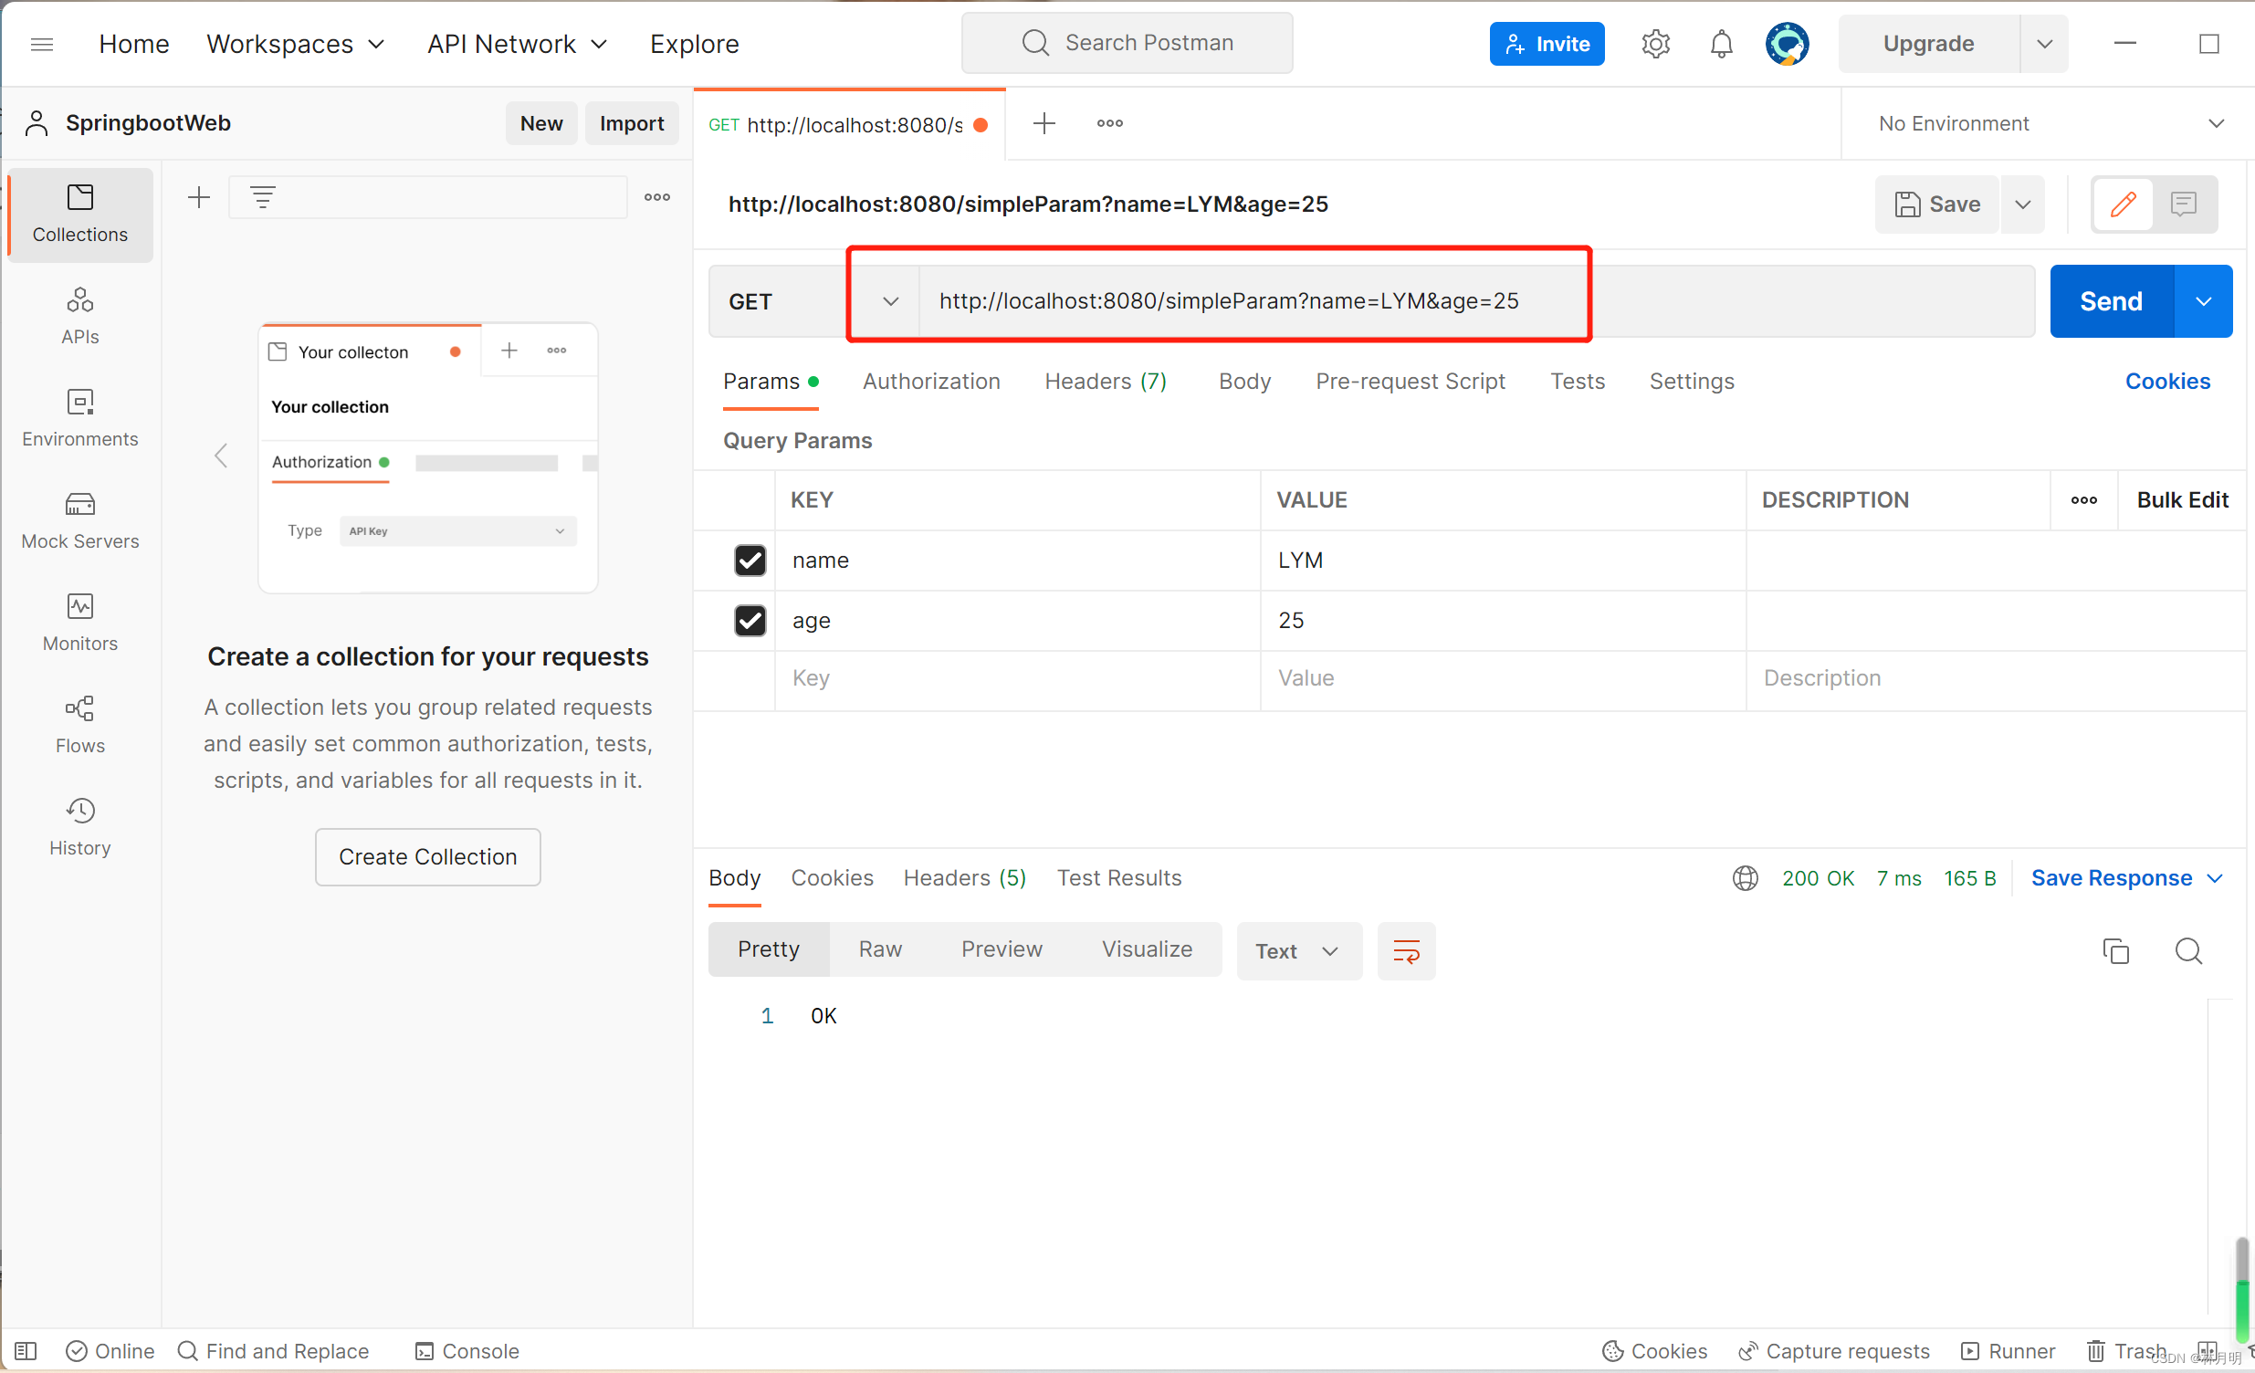Open the Monitors sidebar panel
2255x1373 pixels.
[79, 623]
